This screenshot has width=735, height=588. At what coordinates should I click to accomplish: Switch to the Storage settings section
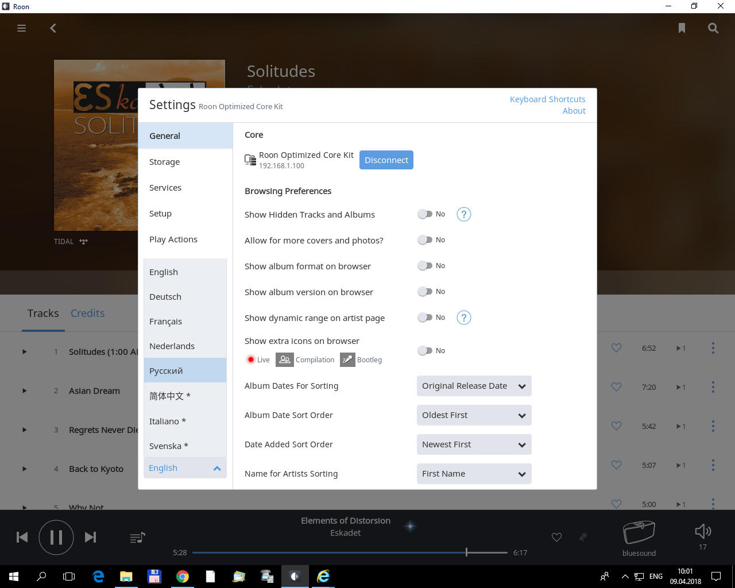[x=165, y=162]
